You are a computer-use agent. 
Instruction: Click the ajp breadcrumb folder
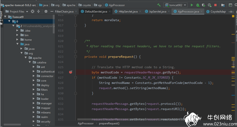pos(98,5)
